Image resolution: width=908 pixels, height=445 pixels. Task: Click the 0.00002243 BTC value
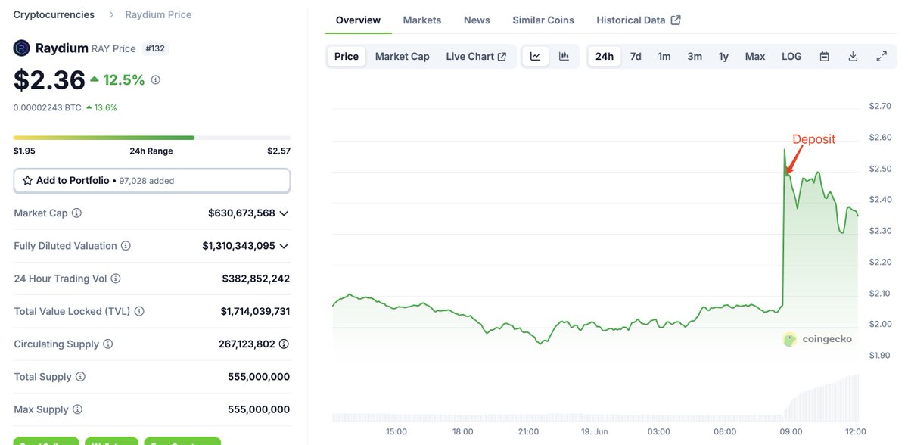point(47,107)
